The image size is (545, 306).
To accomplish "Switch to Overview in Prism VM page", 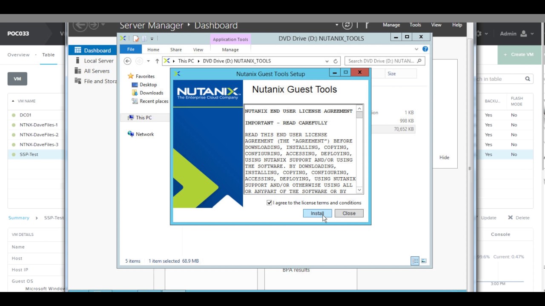I will [18, 55].
